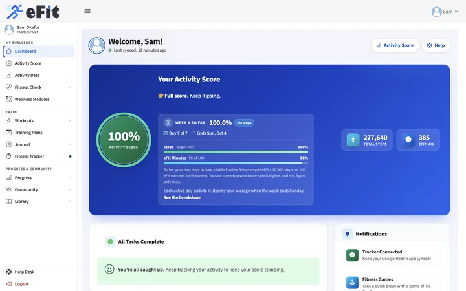466x291 pixels.
Task: Click the Activity Score clipboard icon
Action: [9, 63]
